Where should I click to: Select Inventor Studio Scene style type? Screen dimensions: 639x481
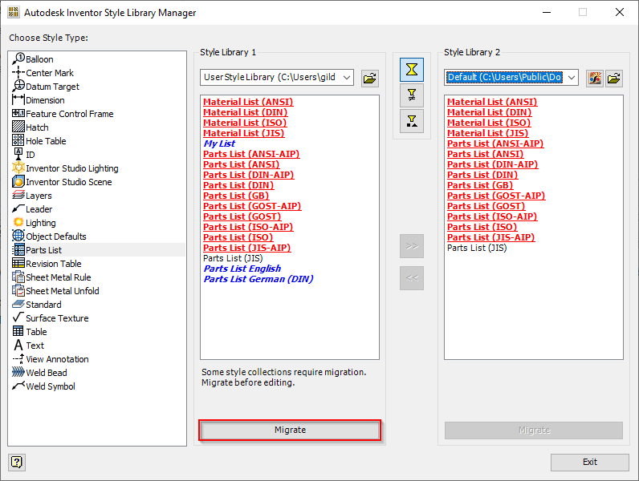pyautogui.click(x=62, y=182)
